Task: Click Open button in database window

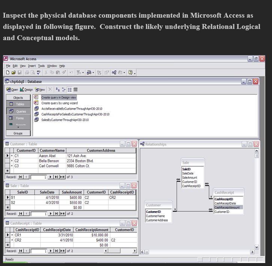Action: pyautogui.click(x=12, y=90)
